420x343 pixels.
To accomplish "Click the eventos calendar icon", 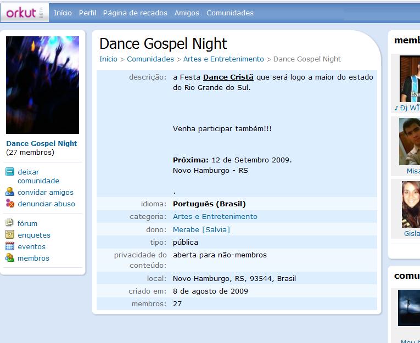I will point(10,246).
